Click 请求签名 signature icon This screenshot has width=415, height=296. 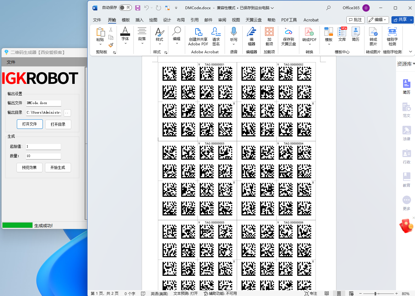click(x=216, y=37)
